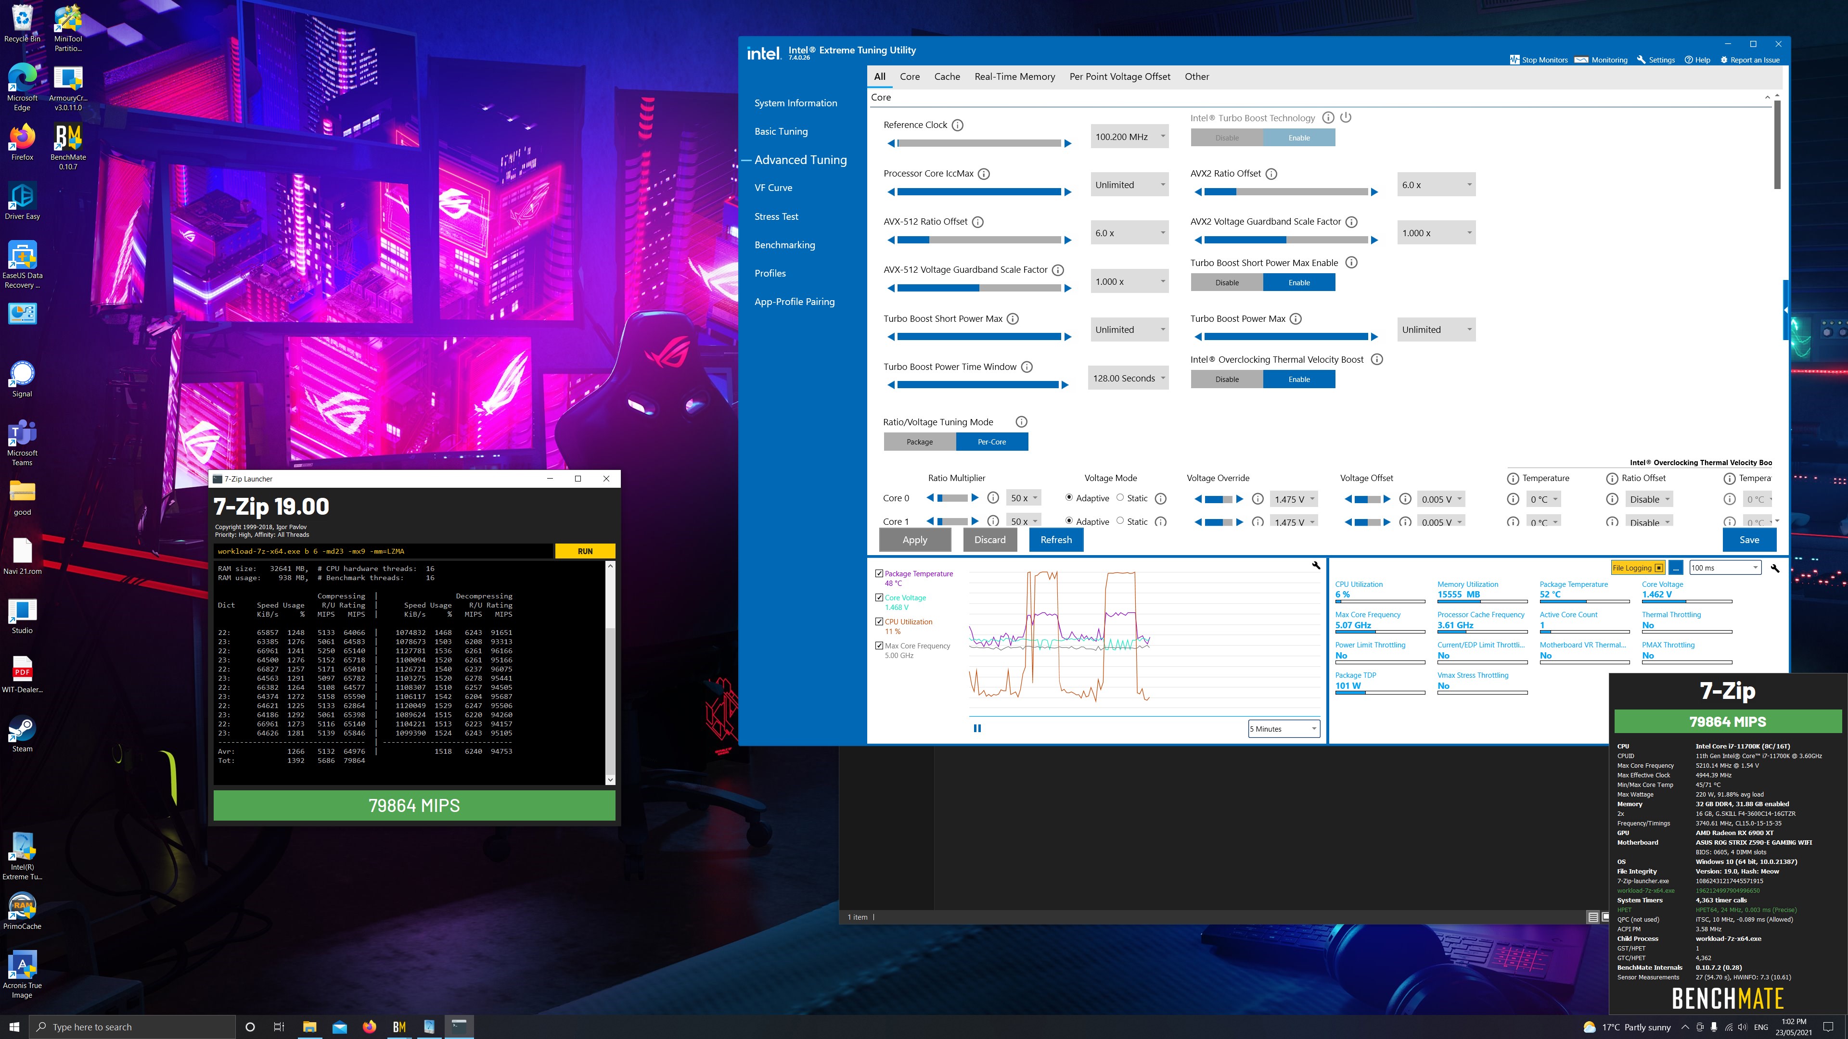Click the Reference Clock info icon

(957, 125)
